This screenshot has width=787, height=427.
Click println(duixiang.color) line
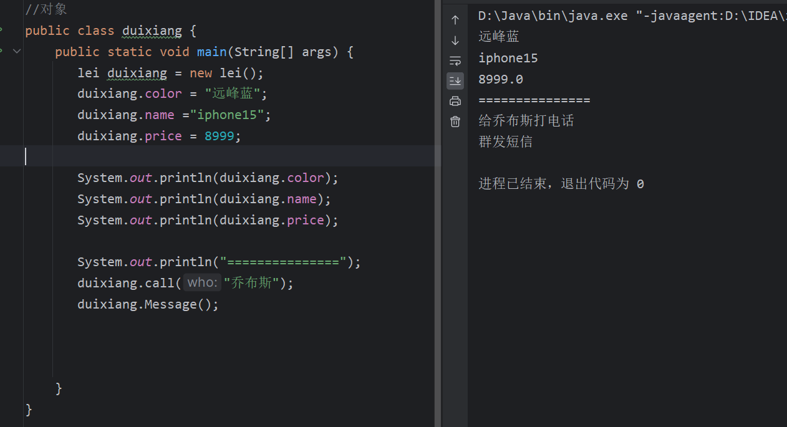point(208,178)
